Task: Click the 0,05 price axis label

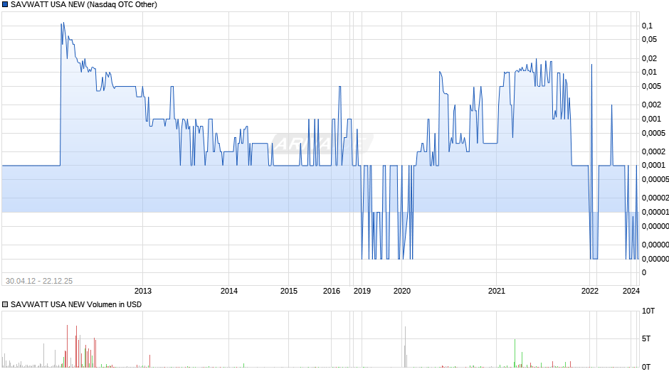Action: pos(649,40)
